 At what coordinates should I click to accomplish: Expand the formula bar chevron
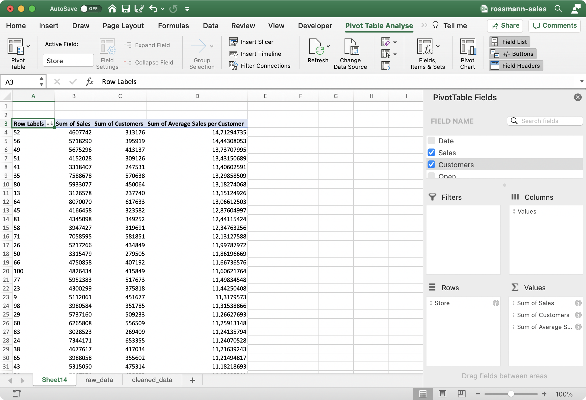point(582,82)
